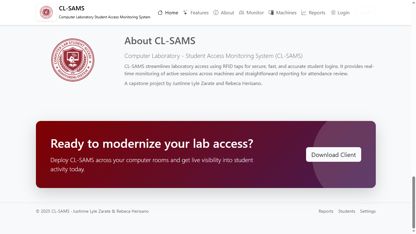Screen dimensions: 416x234
Task: Click the Login arrow icon in navbar
Action: pos(333,12)
